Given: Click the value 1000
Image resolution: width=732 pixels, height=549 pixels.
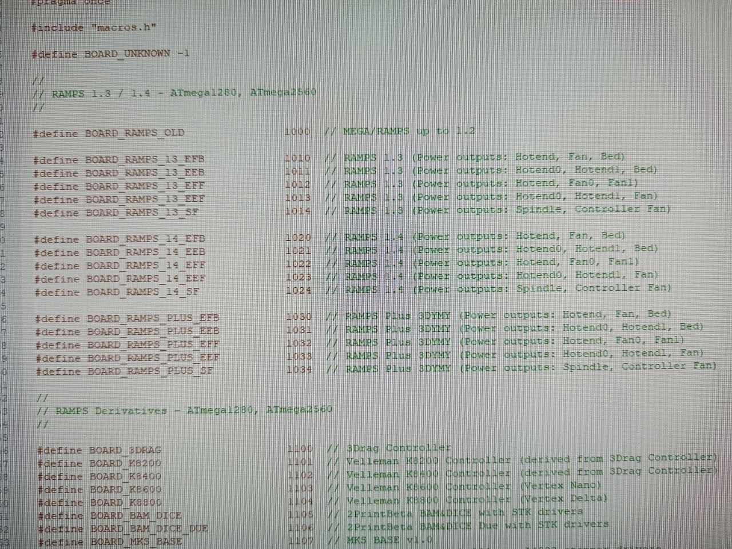Looking at the screenshot, I should pyautogui.click(x=297, y=132).
